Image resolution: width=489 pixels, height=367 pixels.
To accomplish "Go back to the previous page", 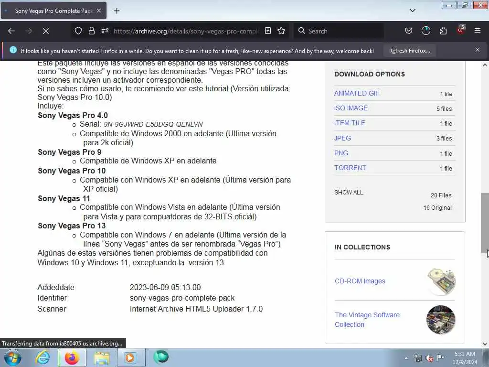I will click(x=11, y=31).
